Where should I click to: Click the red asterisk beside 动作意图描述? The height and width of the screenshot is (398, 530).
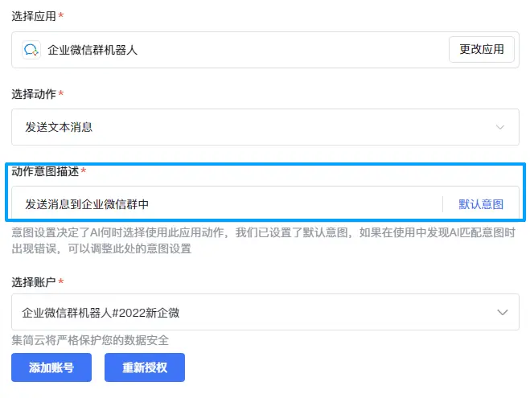pyautogui.click(x=84, y=171)
